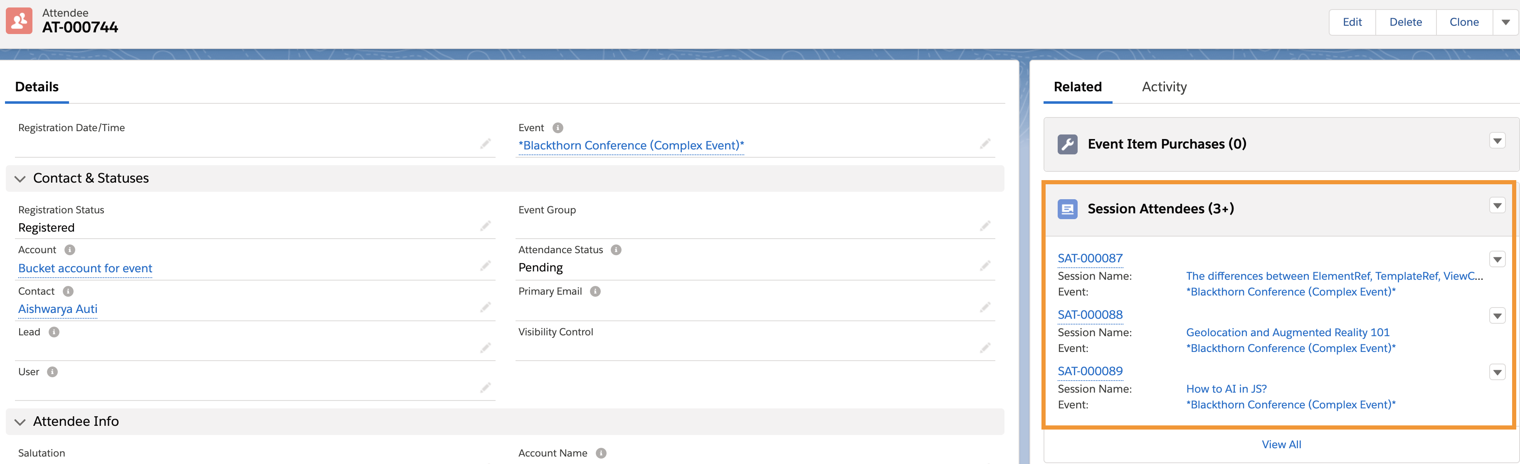Open Bucket account for event link
This screenshot has width=1520, height=464.
tap(85, 269)
